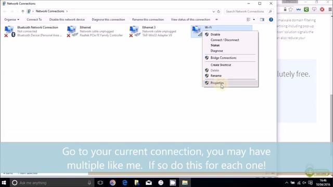Viewport: 333px width, 187px height.
Task: Click the Back navigation arrow
Action: [5, 11]
